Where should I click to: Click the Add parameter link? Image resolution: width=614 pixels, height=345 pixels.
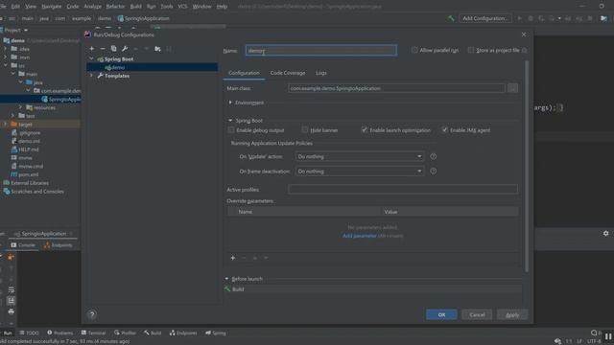pos(359,236)
